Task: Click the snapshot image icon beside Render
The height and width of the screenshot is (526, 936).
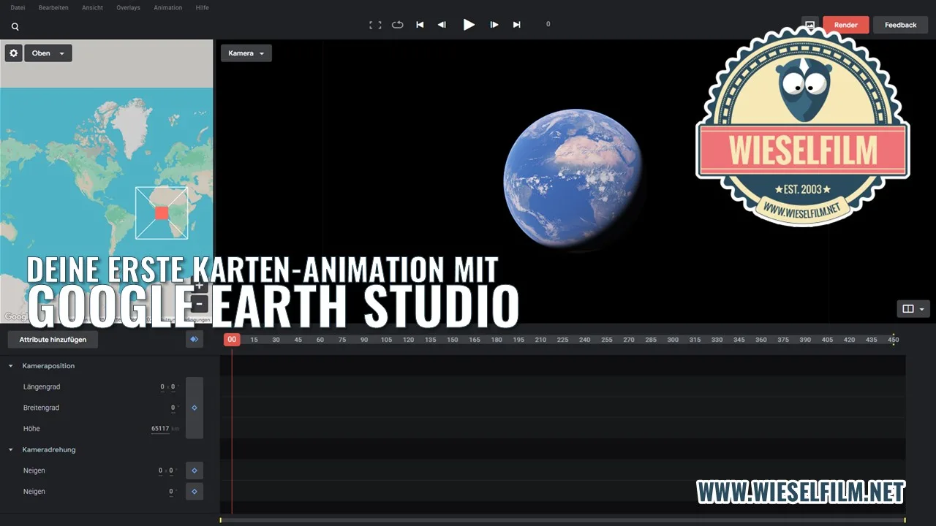Action: point(810,25)
